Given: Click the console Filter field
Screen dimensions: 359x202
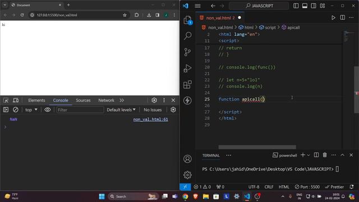Looking at the screenshot, I should (x=80, y=110).
